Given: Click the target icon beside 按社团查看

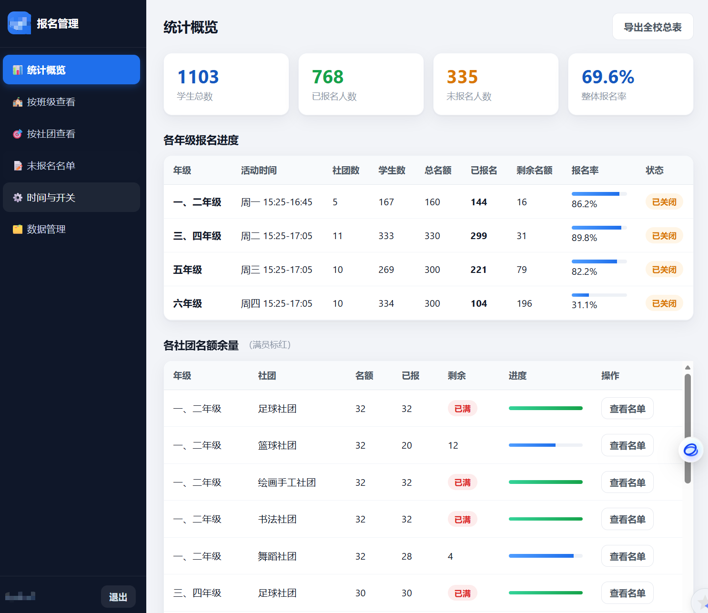Looking at the screenshot, I should pos(18,134).
